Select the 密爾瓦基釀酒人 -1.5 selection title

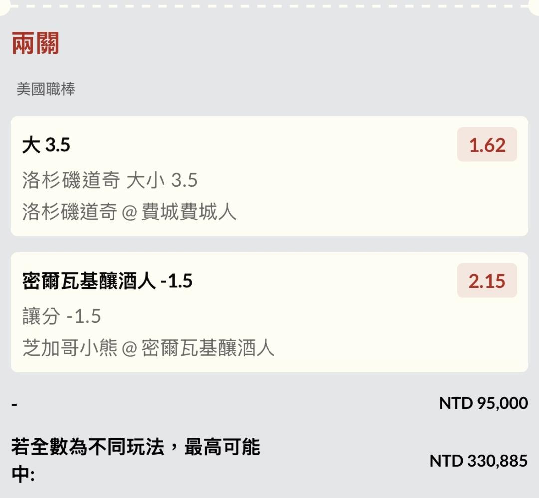(x=107, y=281)
